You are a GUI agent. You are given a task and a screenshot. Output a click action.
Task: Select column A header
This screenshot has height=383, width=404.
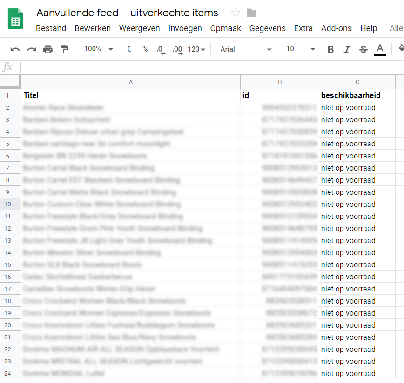(x=131, y=82)
